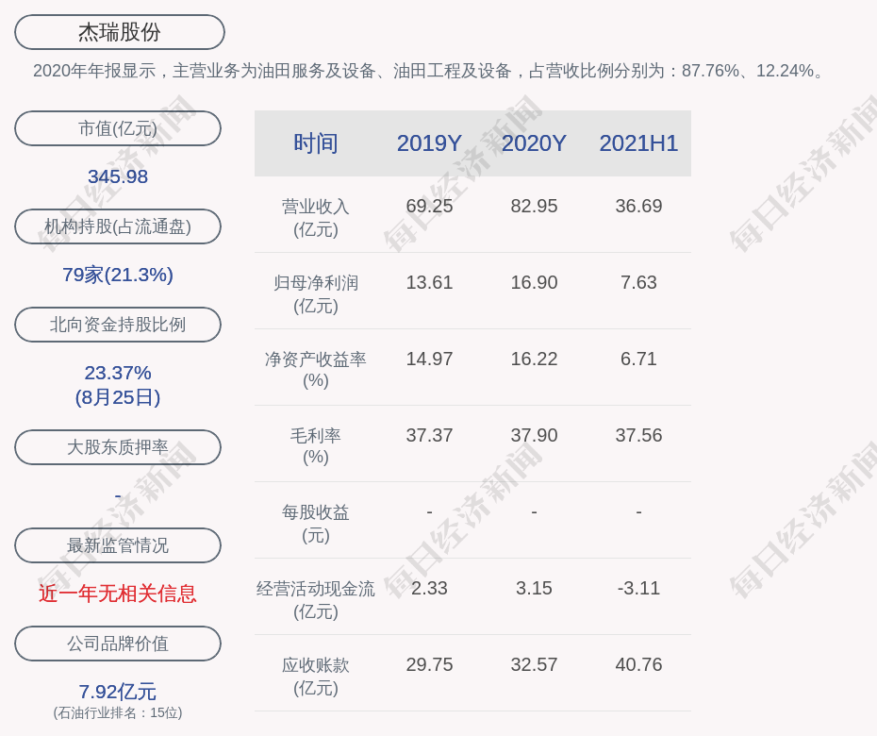Click the 2020Y column header
Viewport: 877px width, 736px height.
pyautogui.click(x=534, y=143)
